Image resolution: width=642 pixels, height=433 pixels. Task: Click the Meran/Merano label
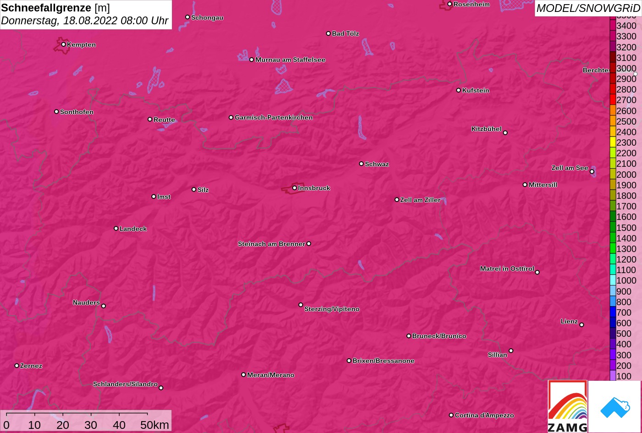point(271,375)
